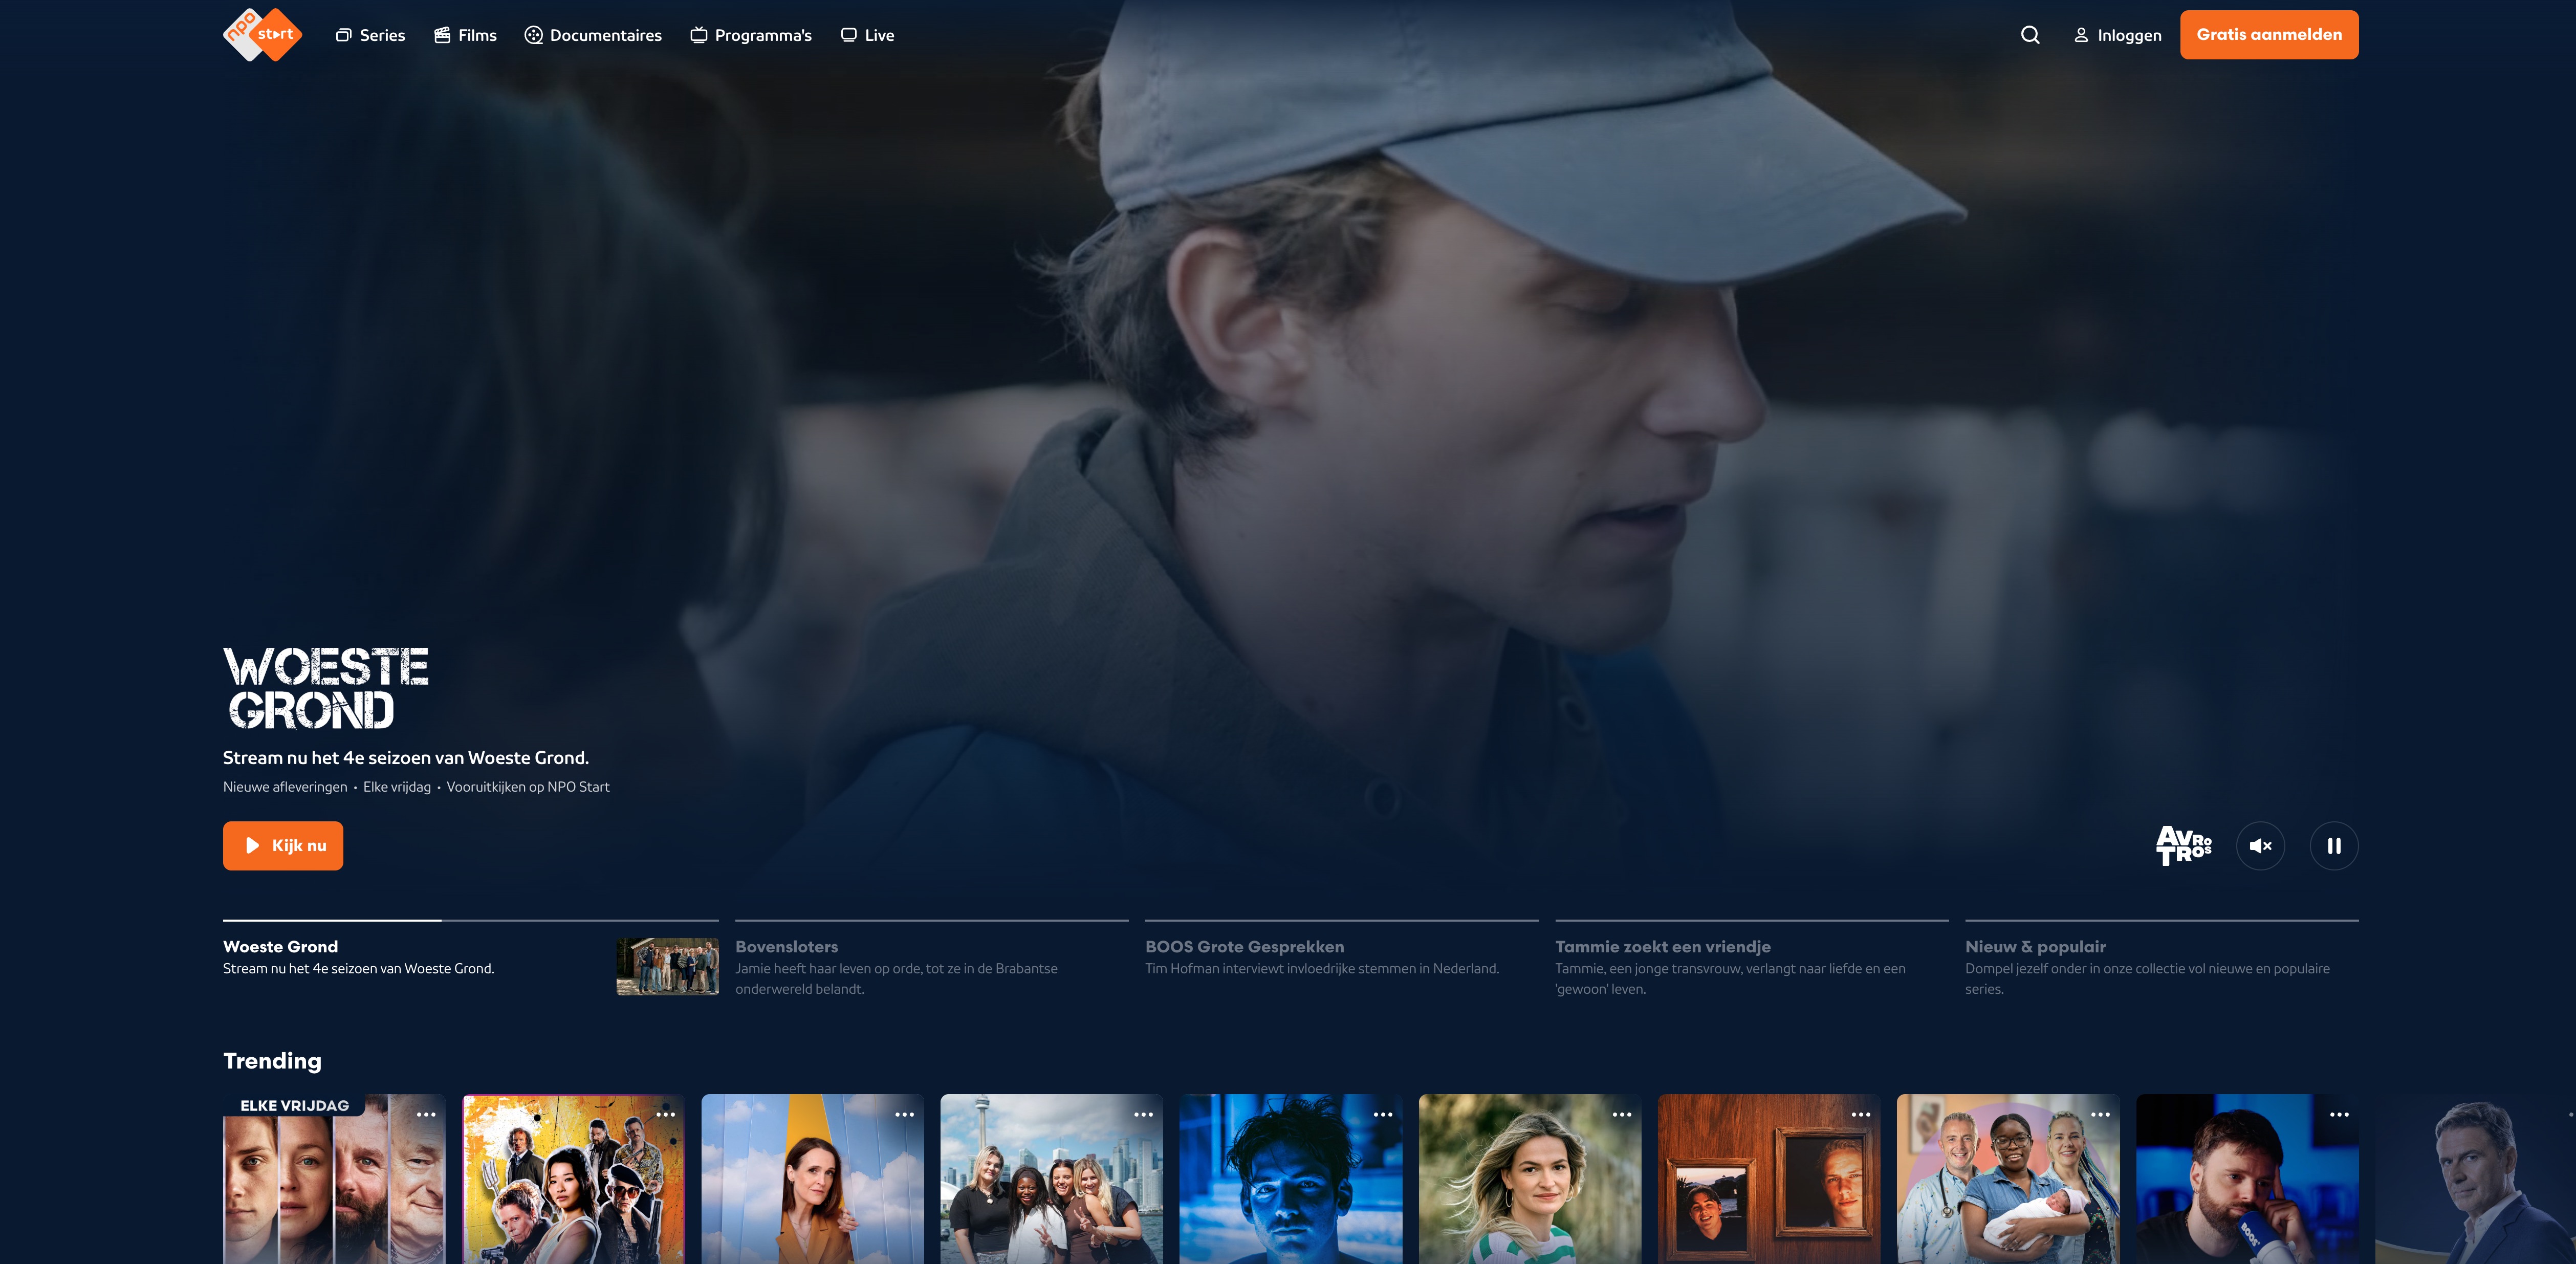Image resolution: width=2576 pixels, height=1264 pixels.
Task: Open the ELKE VRIJDAG trending thumbnail
Action: [334, 1179]
